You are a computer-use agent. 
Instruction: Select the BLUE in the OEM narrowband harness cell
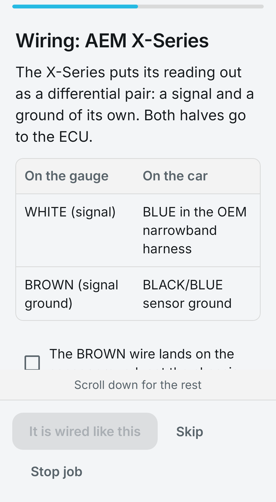(195, 230)
